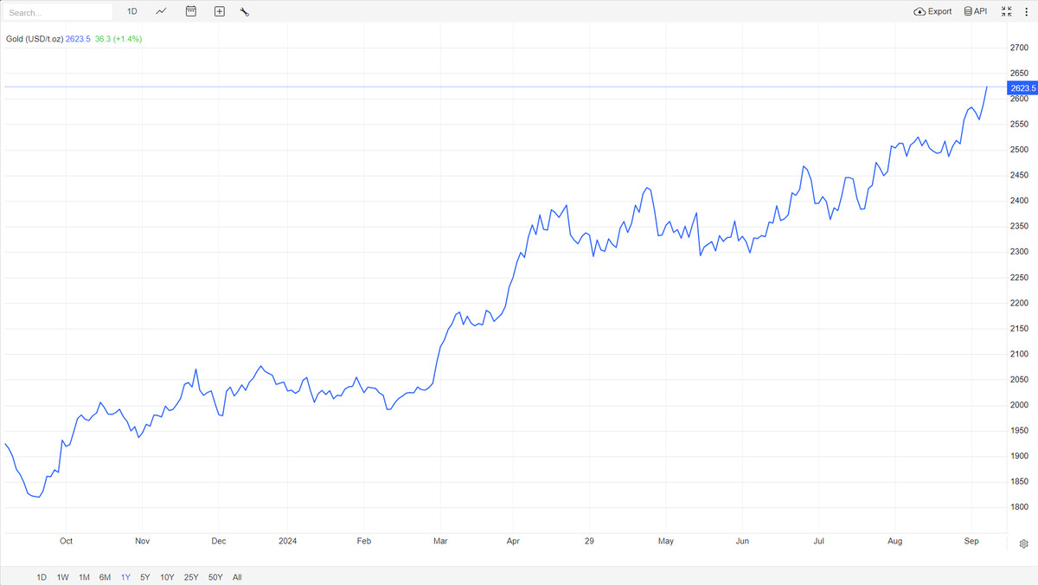1038x585 pixels.
Task: Select the All time range
Action: [237, 577]
